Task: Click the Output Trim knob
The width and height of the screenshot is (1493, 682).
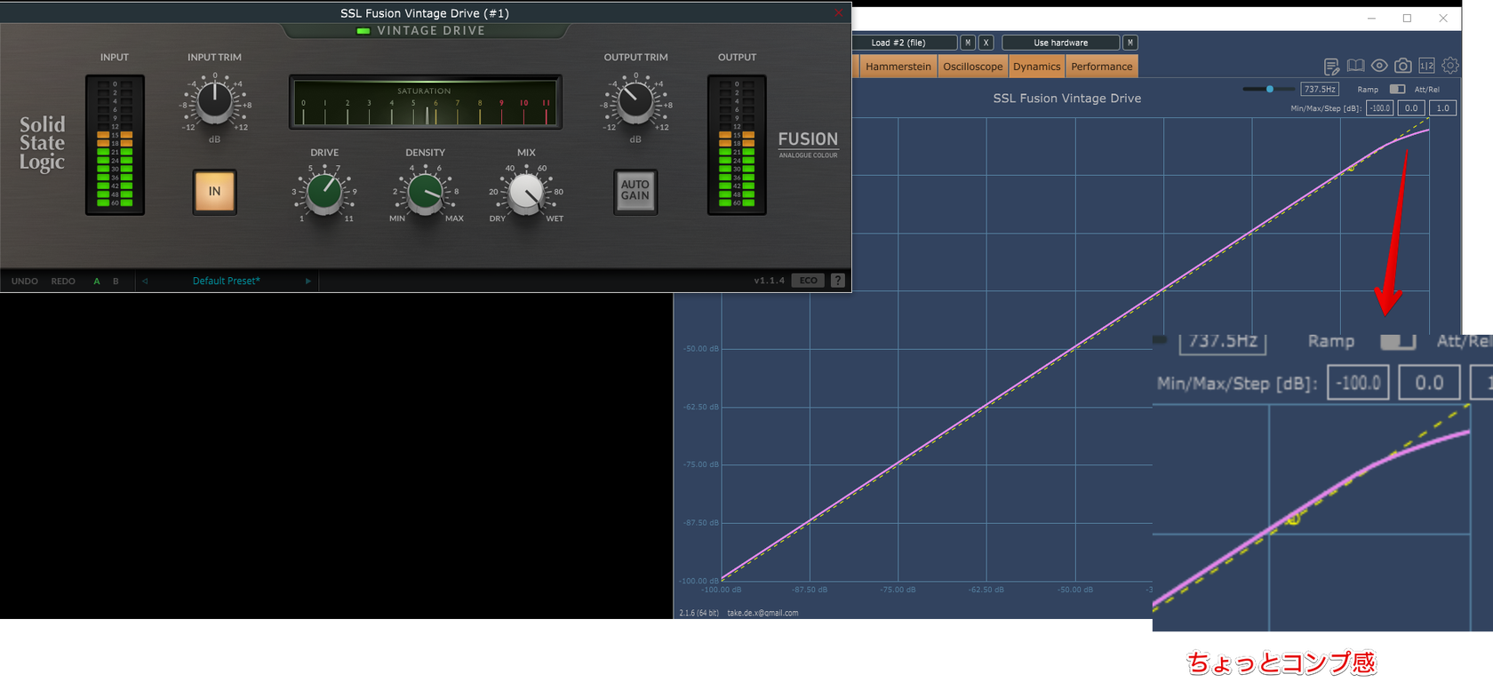Action: tap(635, 101)
